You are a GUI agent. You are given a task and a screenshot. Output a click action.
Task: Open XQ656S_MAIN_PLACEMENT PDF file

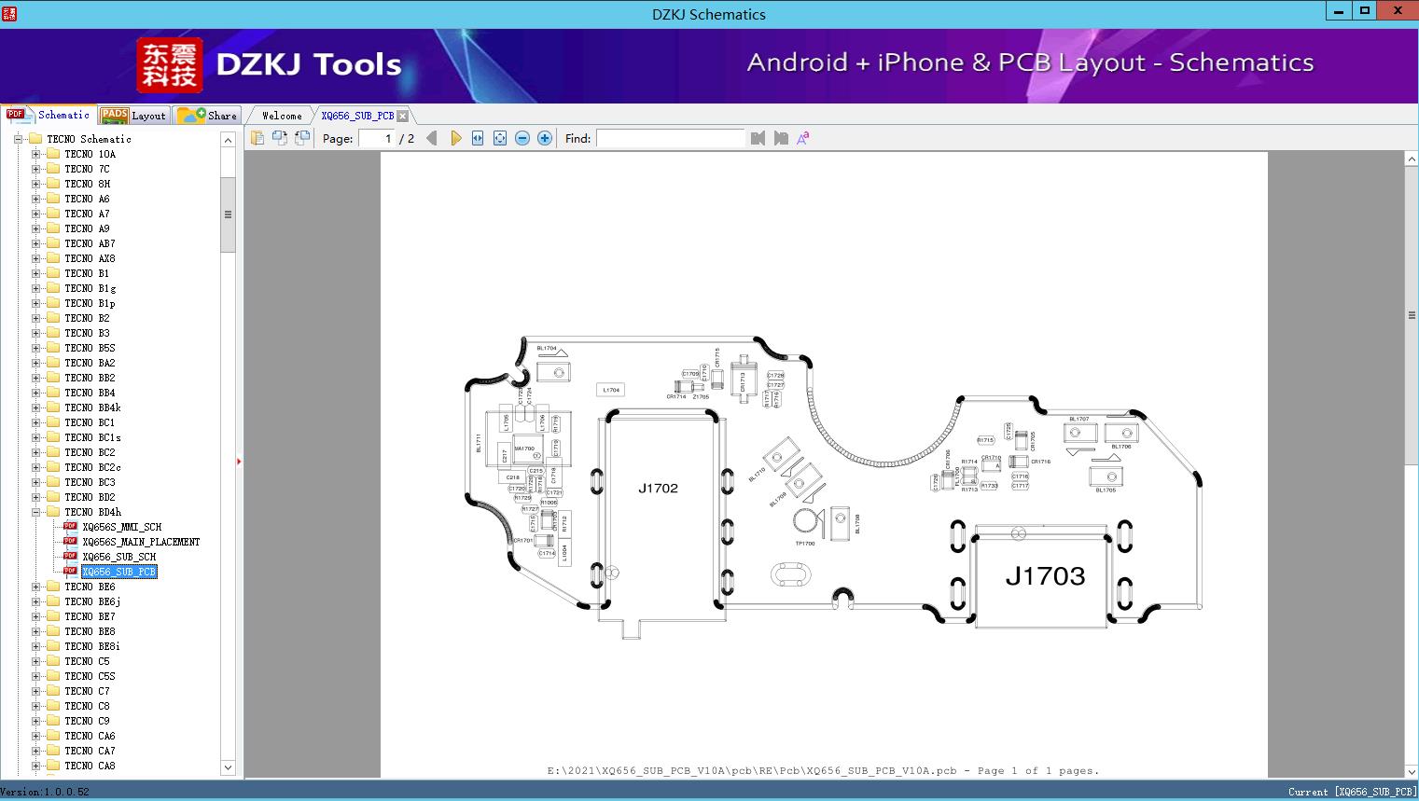141,542
